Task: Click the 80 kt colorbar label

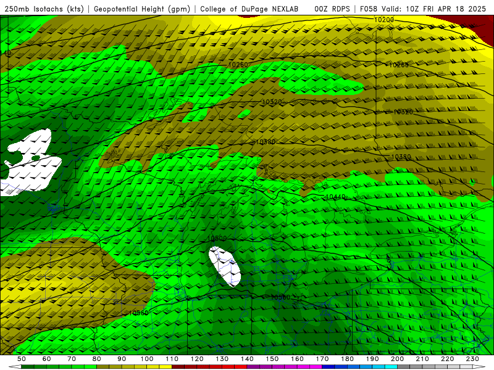Action: [x=97, y=359]
